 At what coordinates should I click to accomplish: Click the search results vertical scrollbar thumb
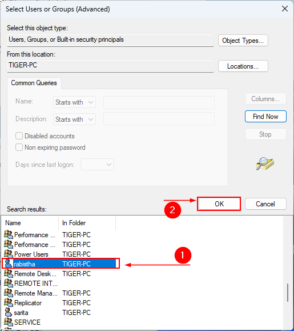tap(288, 293)
